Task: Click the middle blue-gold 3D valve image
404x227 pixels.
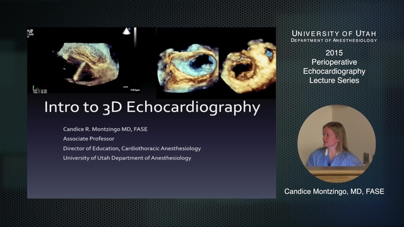Action: coord(188,68)
